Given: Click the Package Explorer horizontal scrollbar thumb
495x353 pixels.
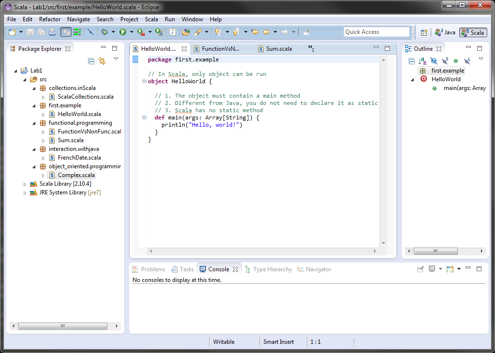Looking at the screenshot, I should pos(63,326).
